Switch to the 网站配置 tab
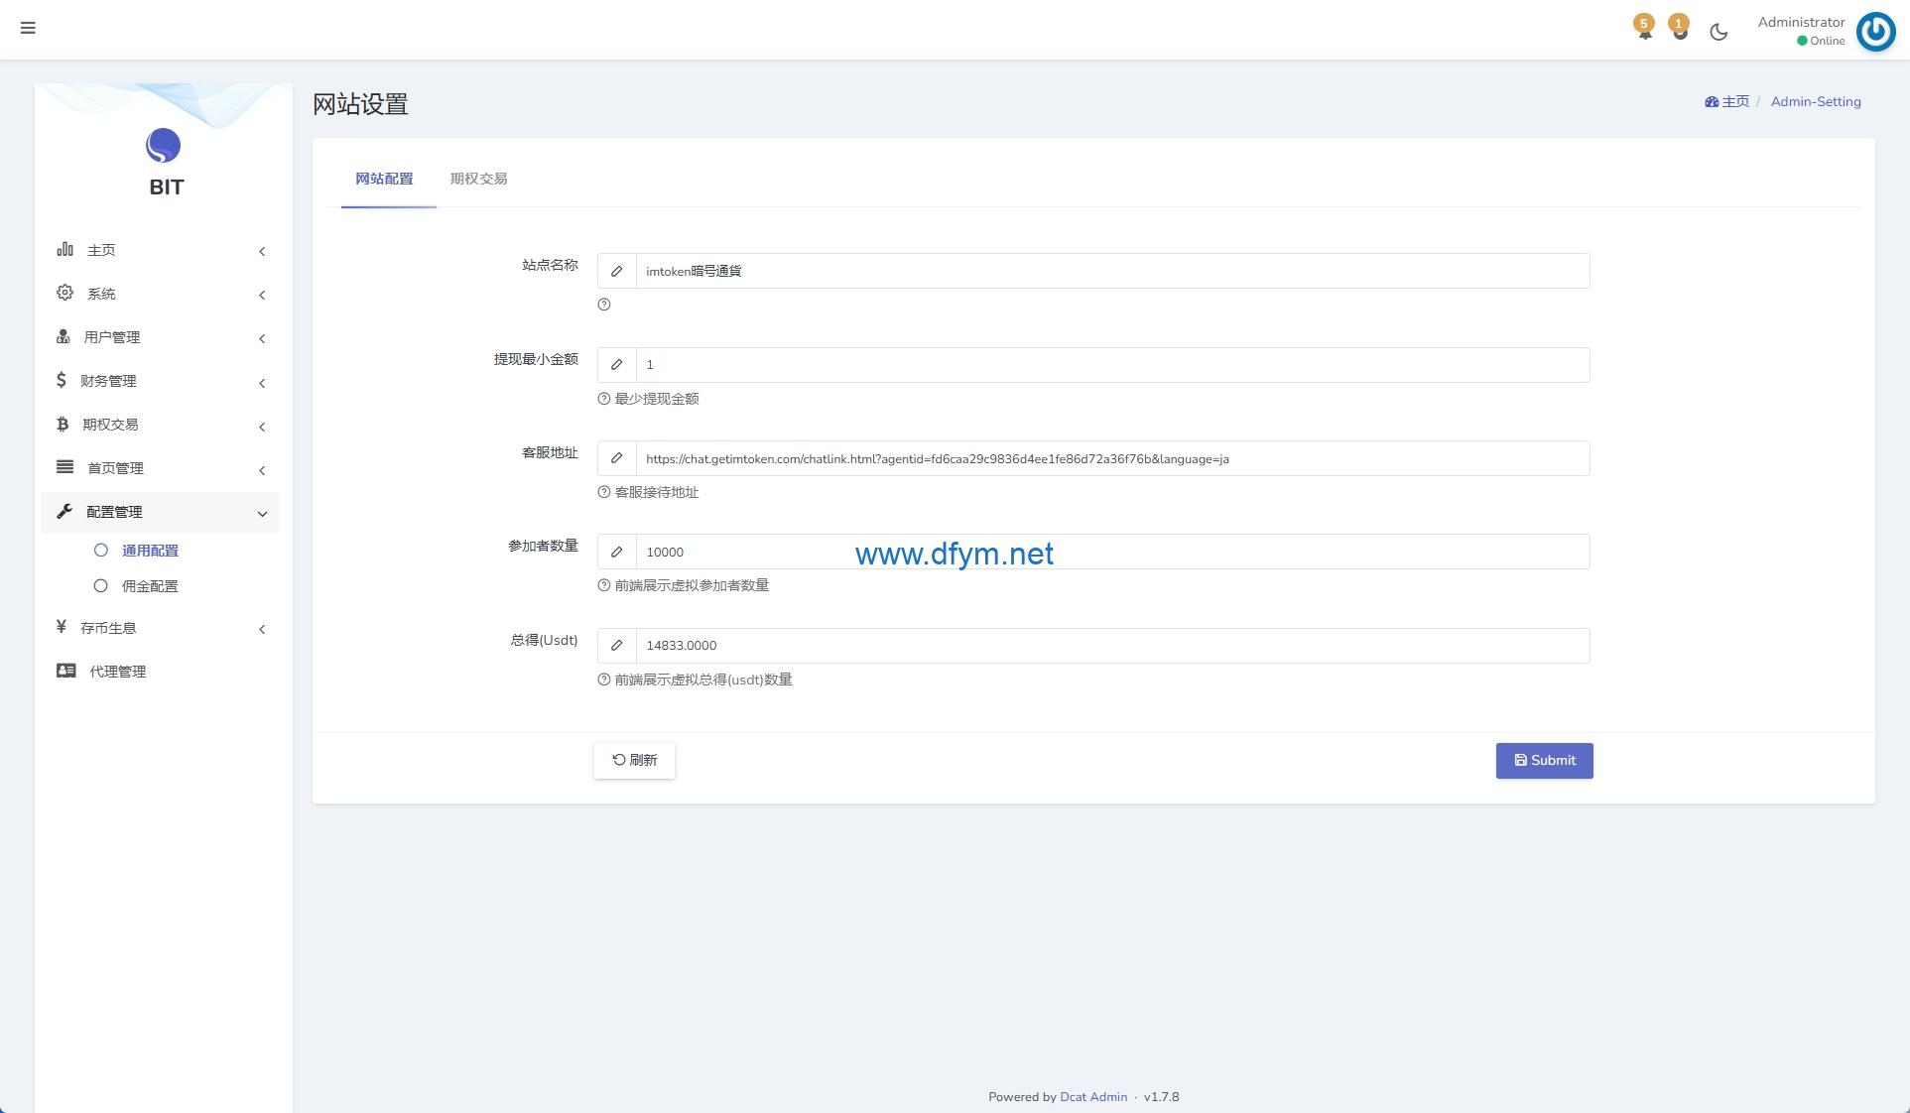The height and width of the screenshot is (1113, 1910). pos(384,179)
